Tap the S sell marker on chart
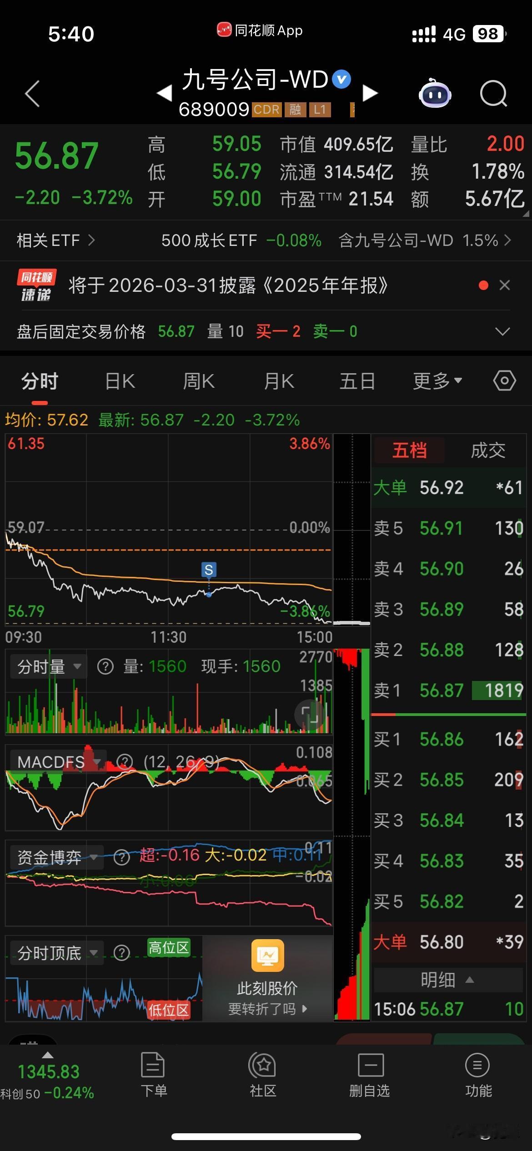 coord(209,570)
